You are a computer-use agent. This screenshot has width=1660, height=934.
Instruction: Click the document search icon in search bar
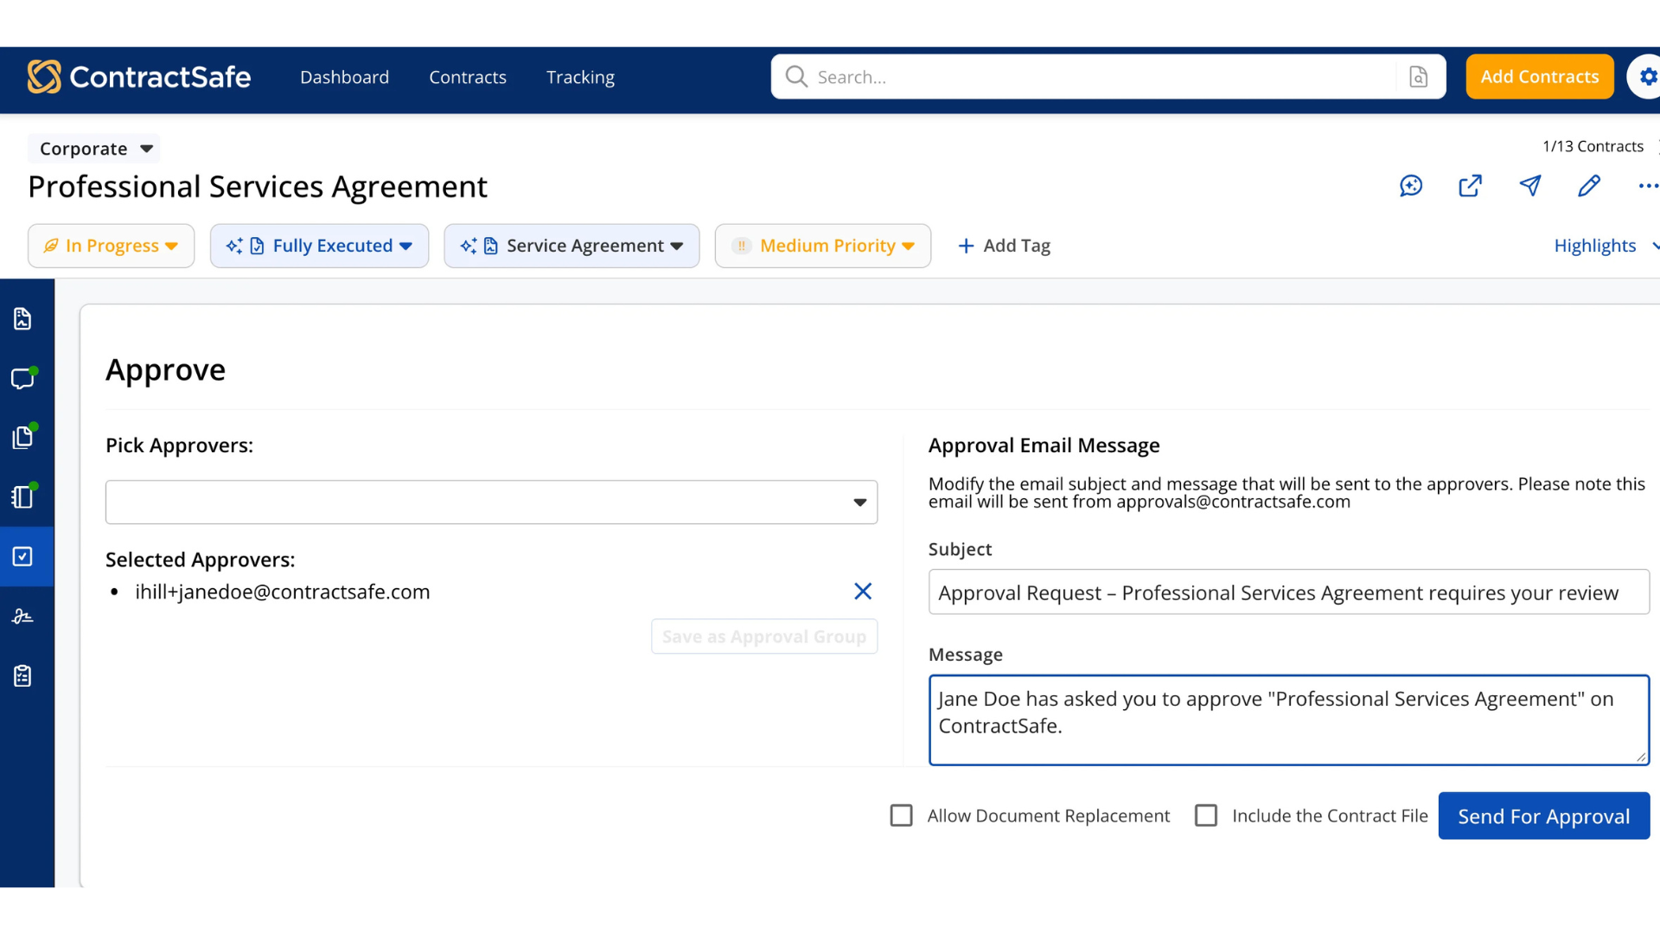pyautogui.click(x=1419, y=77)
